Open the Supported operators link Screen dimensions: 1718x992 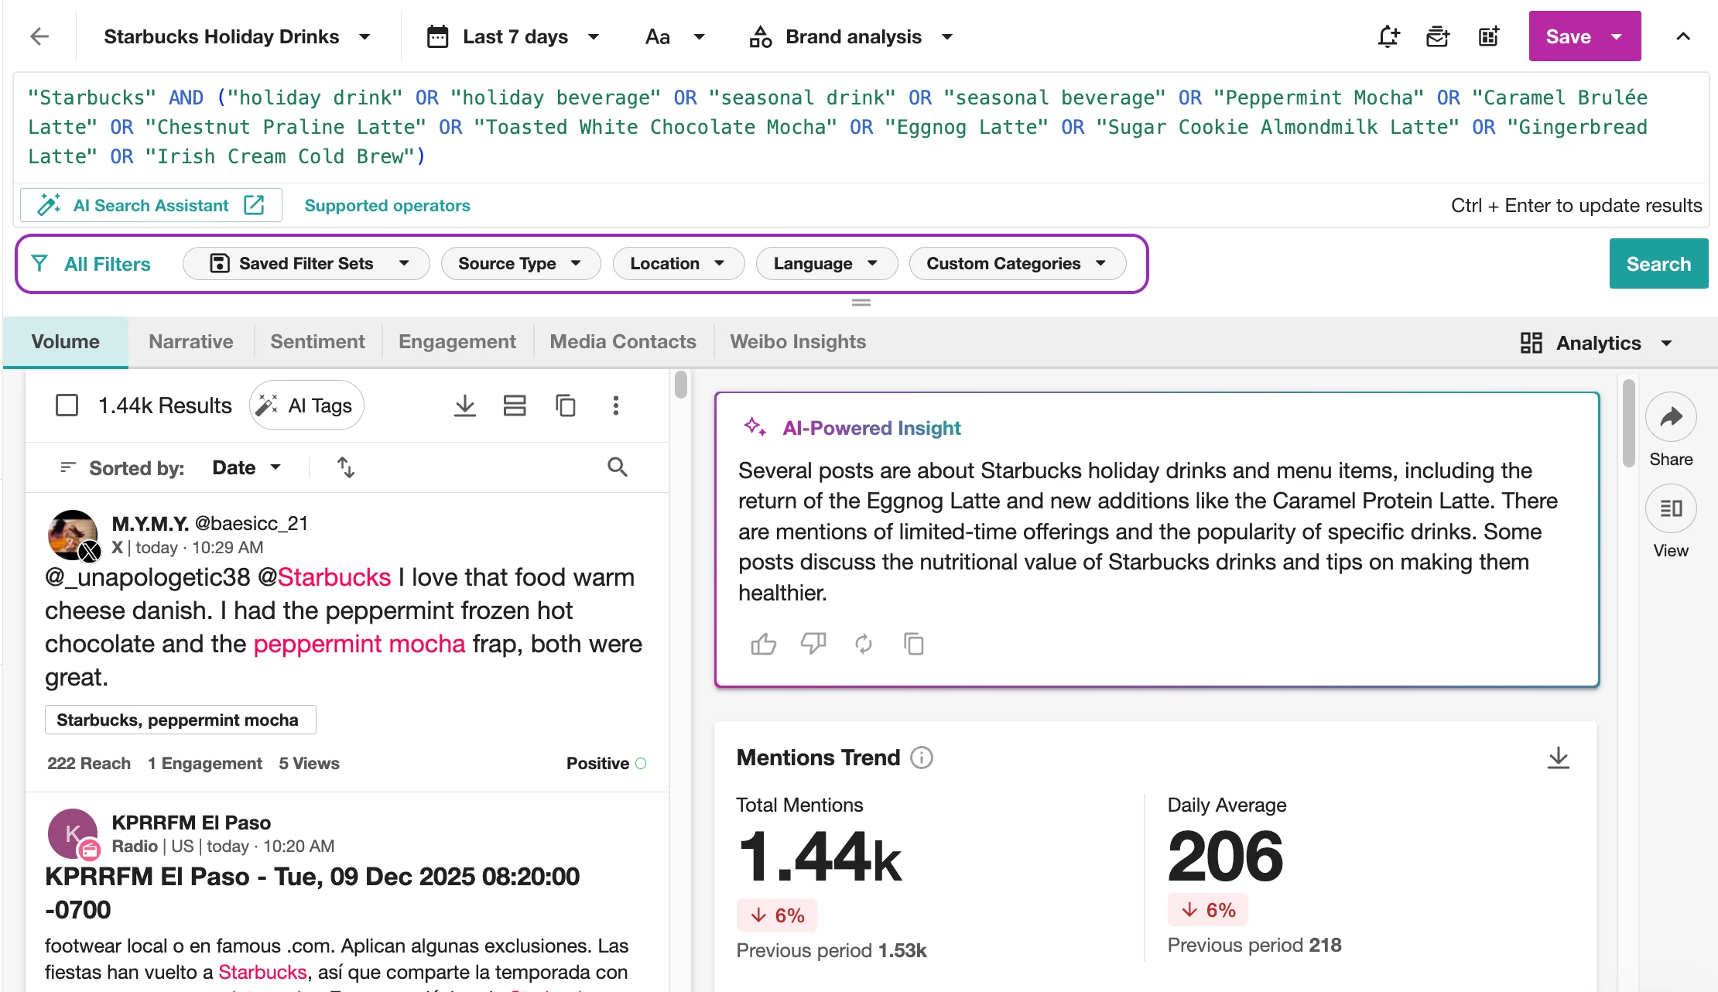387,206
